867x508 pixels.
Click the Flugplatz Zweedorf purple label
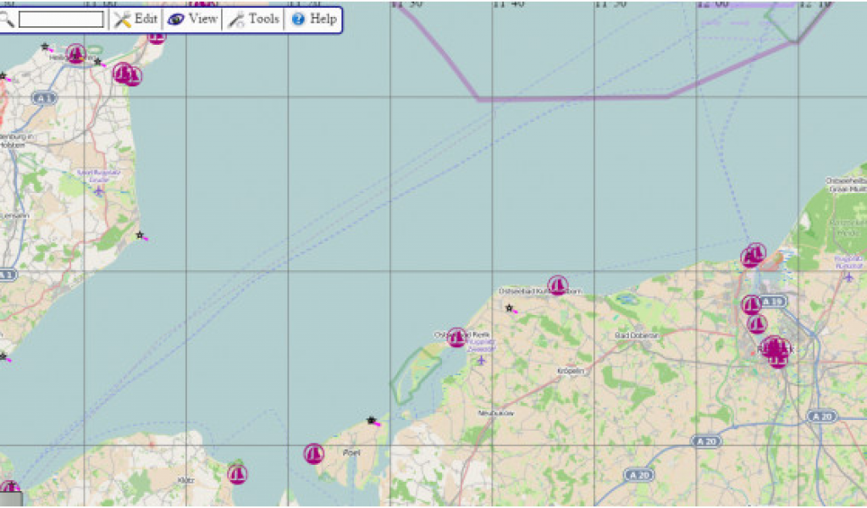coord(480,345)
